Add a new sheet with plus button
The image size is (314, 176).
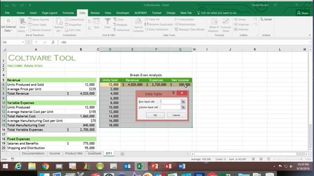tap(122, 154)
